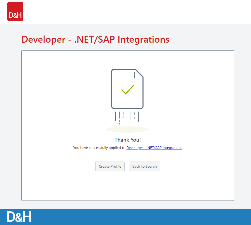Click the white D&H logo in footer
The image size is (251, 225).
coord(19,217)
